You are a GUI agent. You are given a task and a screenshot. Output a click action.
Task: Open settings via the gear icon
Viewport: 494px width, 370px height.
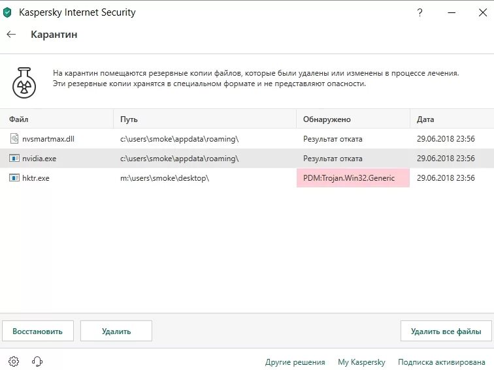14,362
